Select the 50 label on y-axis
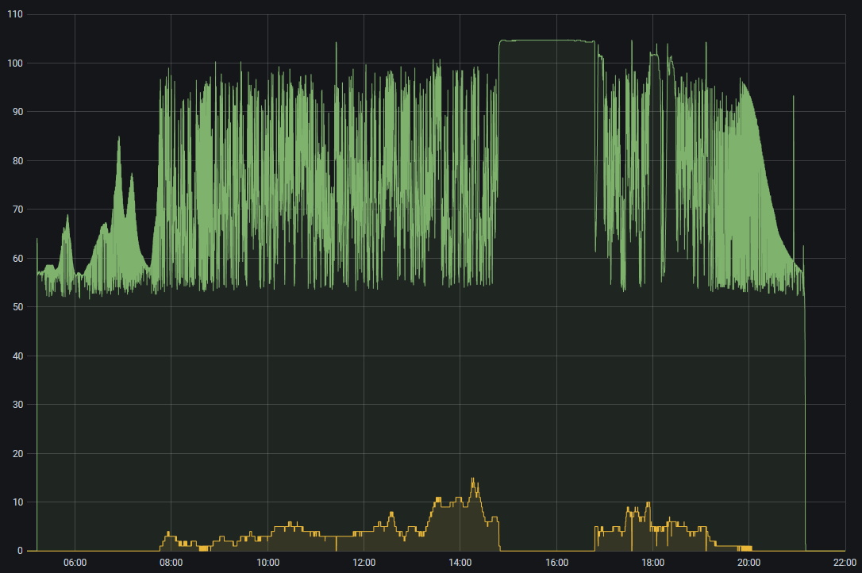The width and height of the screenshot is (862, 573). tap(17, 307)
